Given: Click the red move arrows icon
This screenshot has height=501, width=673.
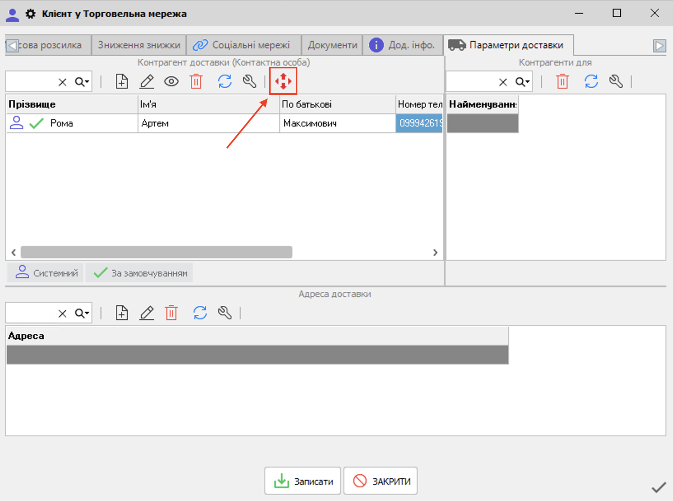Looking at the screenshot, I should (283, 81).
